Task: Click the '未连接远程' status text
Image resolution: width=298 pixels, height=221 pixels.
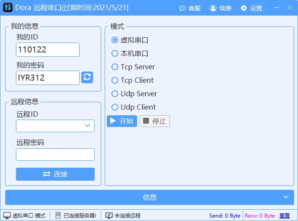Action: tap(128, 215)
